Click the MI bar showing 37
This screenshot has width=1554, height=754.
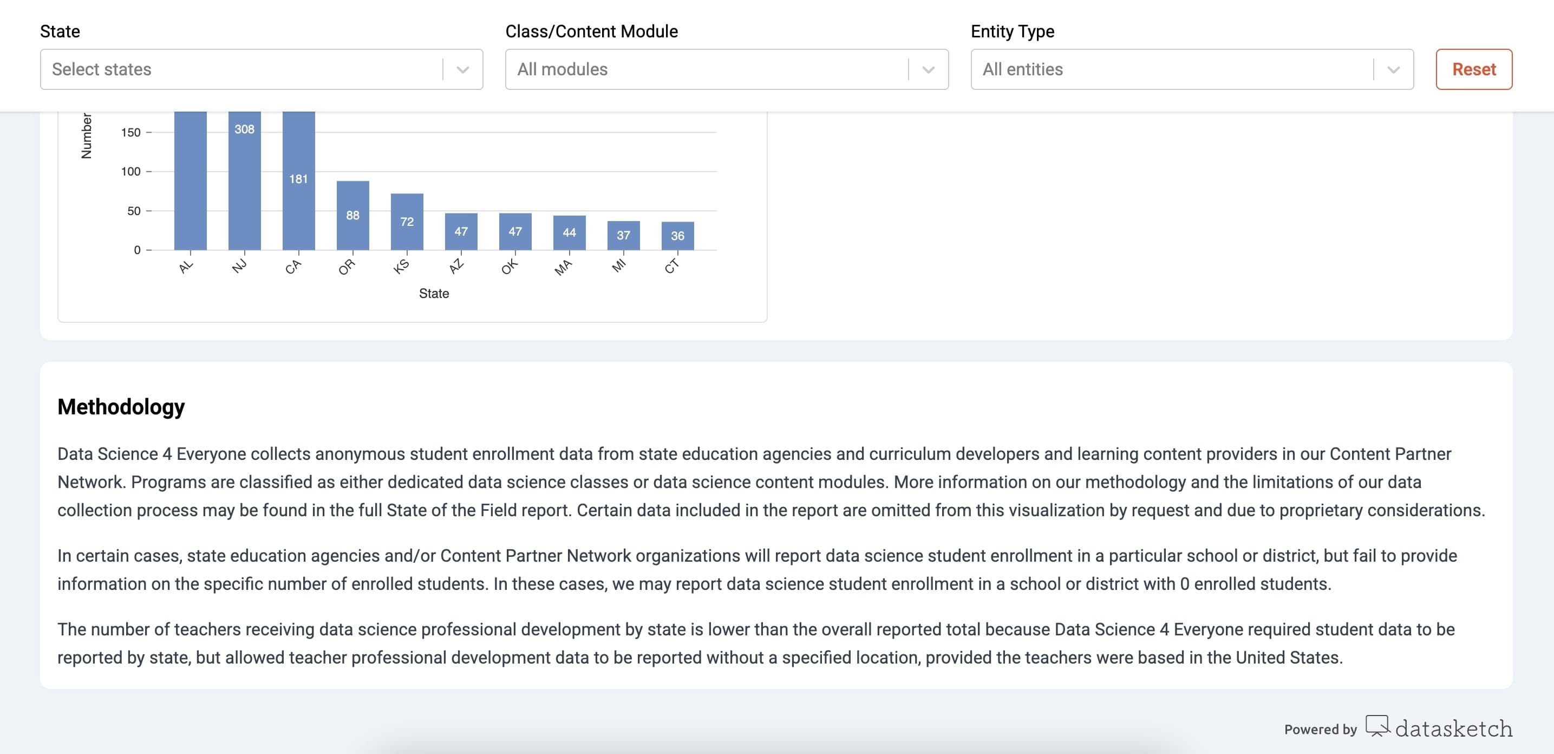(x=623, y=235)
